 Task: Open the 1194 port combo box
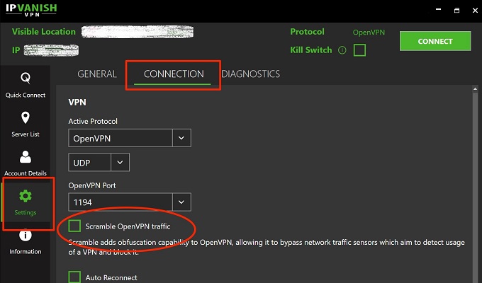(130, 202)
